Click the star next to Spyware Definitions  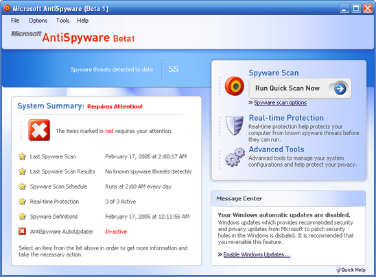23,217
